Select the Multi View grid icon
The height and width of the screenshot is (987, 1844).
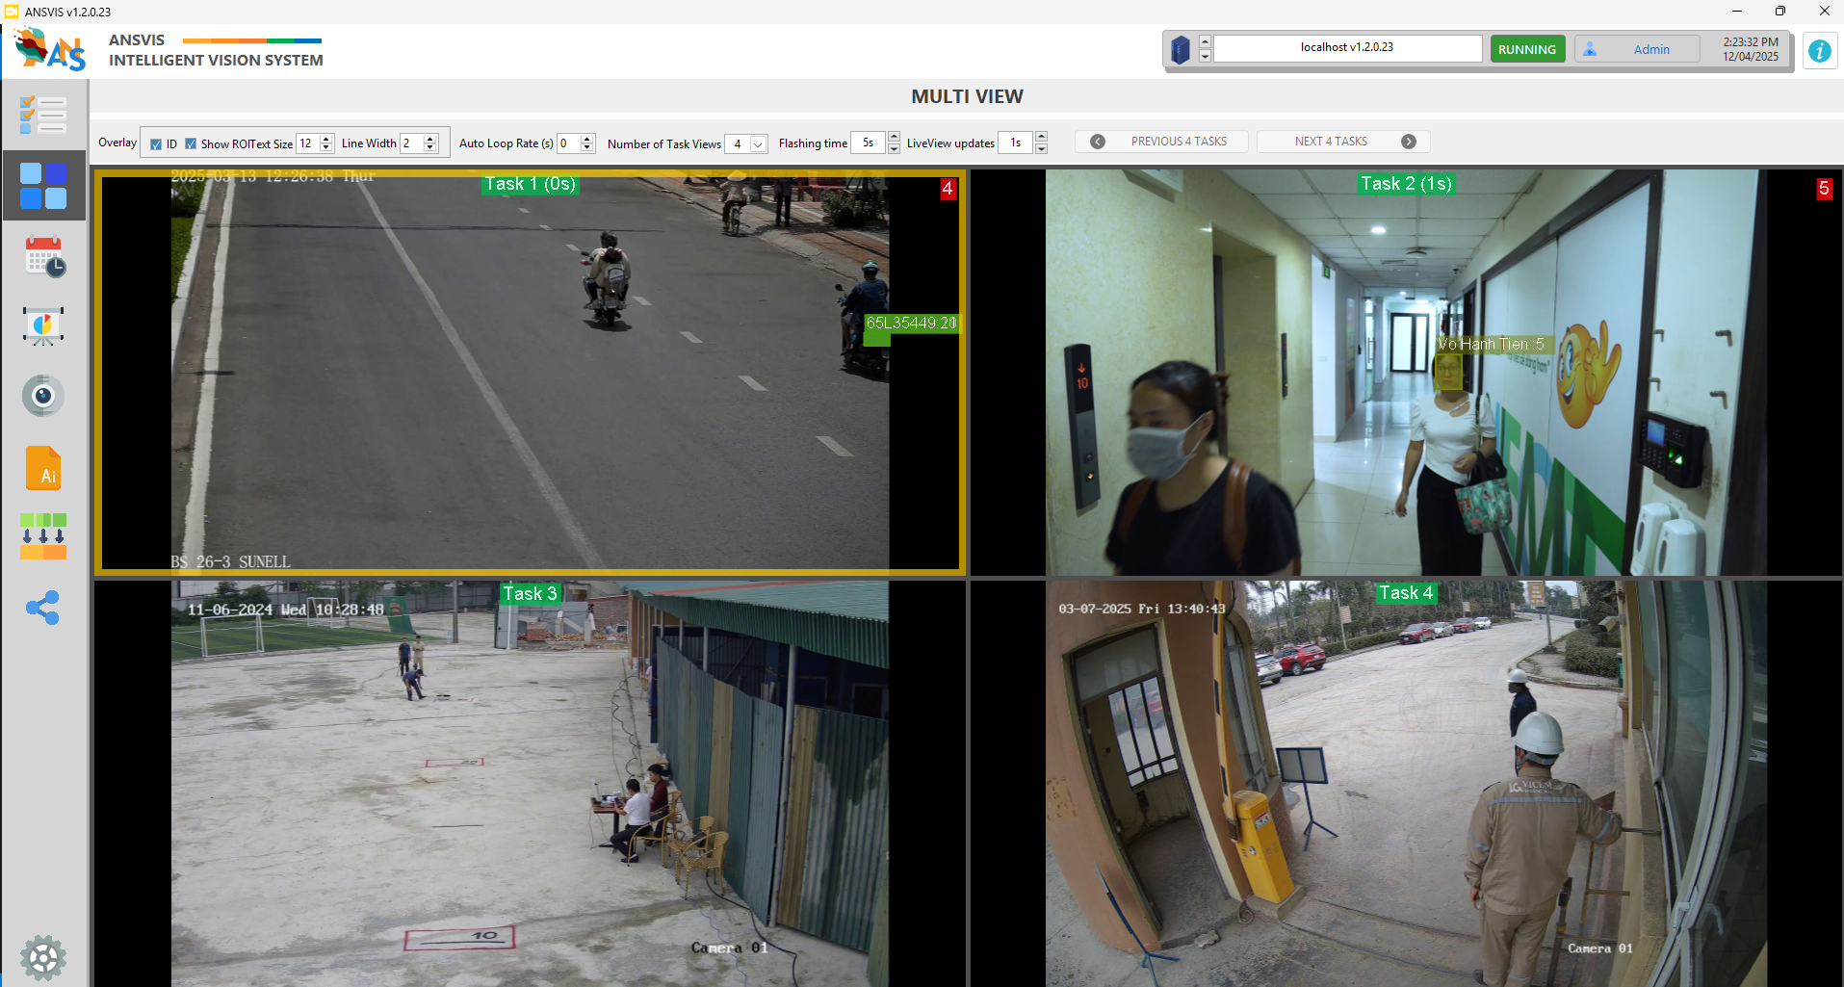[43, 186]
